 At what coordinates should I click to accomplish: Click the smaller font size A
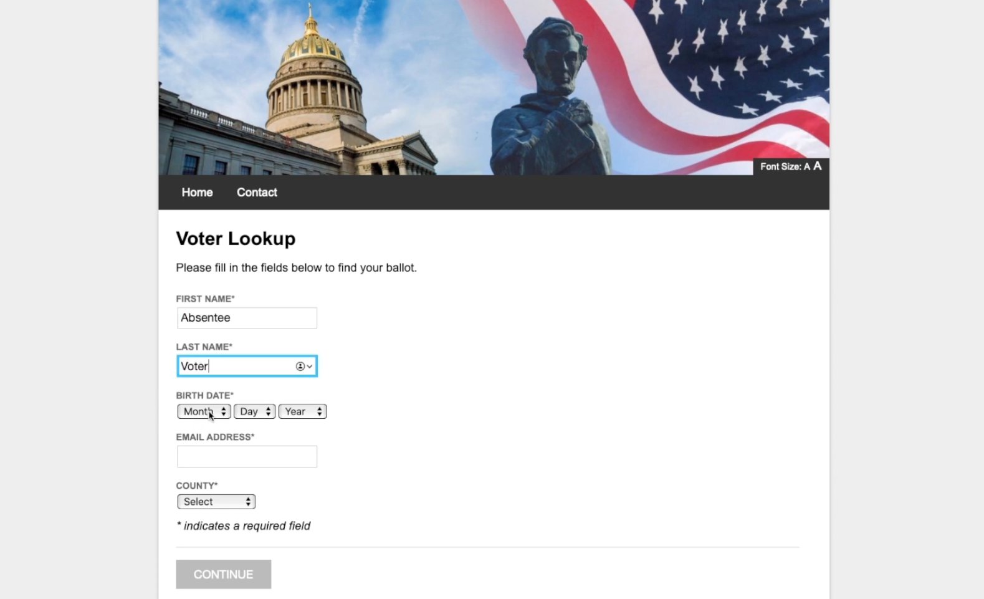point(806,166)
